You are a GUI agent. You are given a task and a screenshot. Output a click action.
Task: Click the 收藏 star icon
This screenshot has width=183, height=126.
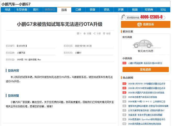pos(85,33)
